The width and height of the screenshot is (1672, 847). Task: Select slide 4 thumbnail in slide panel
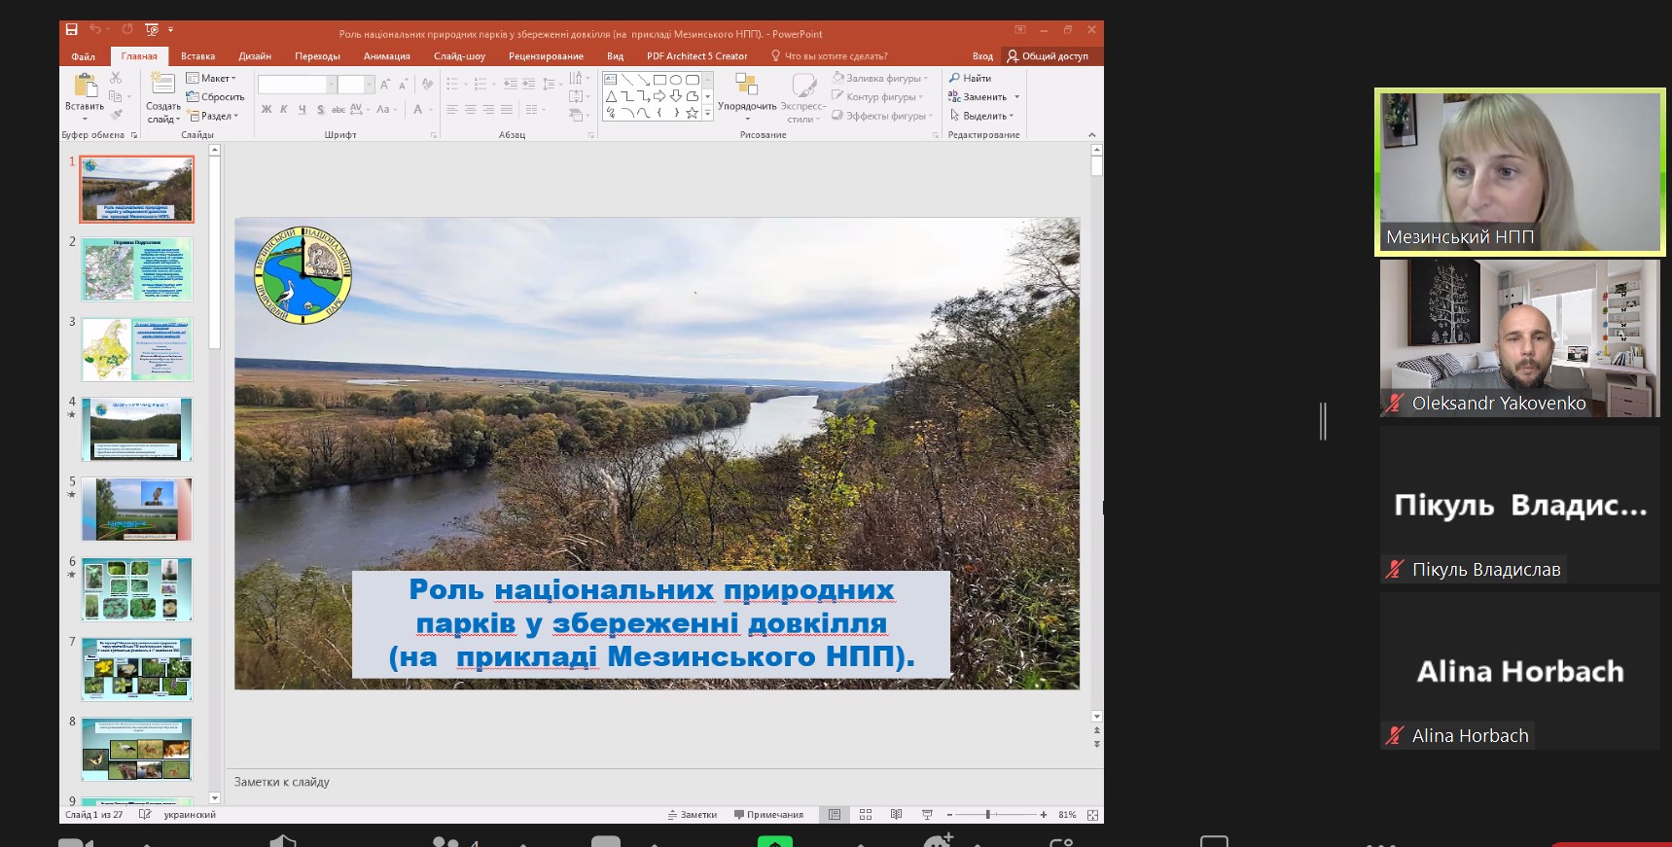click(137, 429)
